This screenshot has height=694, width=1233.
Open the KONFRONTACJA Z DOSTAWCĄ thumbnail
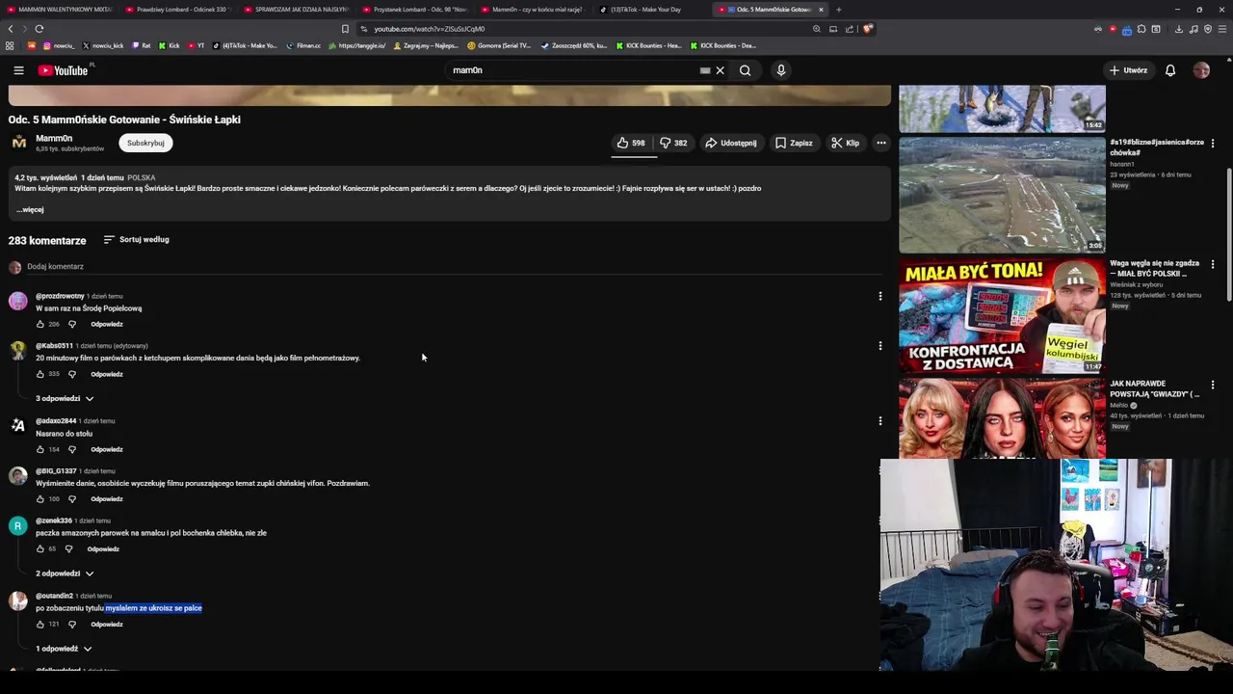point(1002,315)
